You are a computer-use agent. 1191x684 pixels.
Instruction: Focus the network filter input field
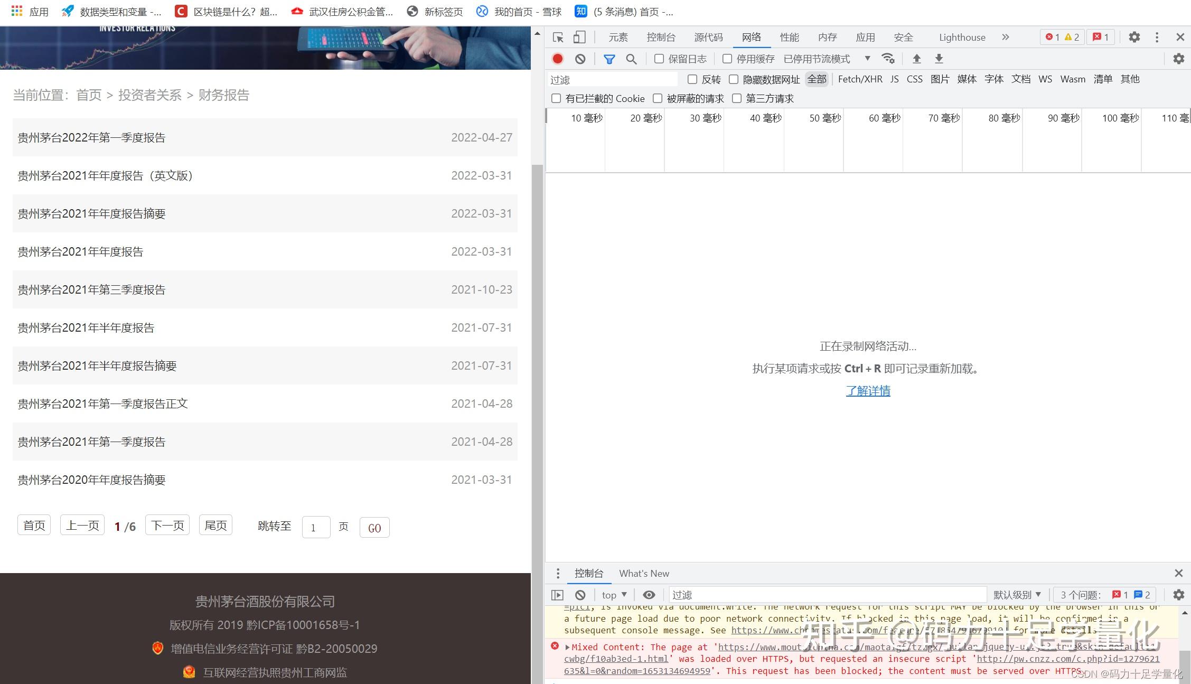613,79
